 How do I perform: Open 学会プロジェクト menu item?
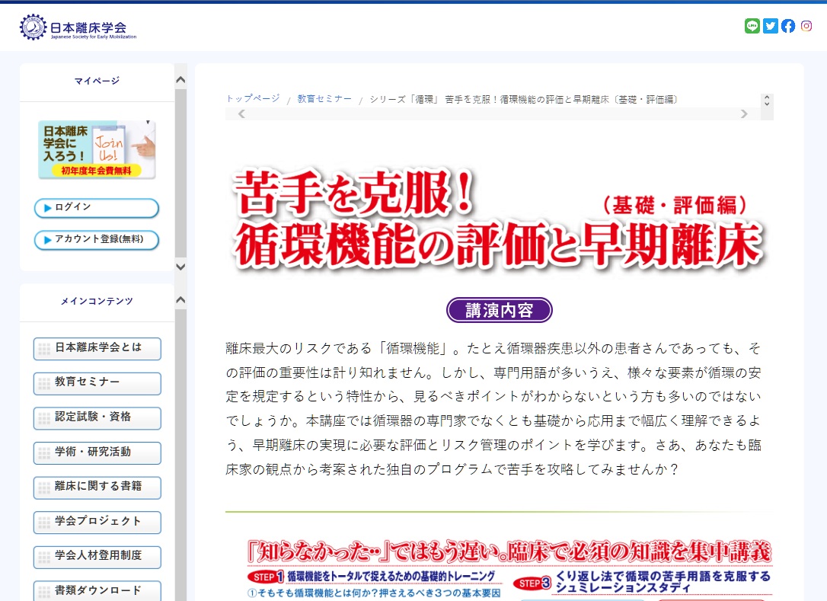(x=97, y=522)
